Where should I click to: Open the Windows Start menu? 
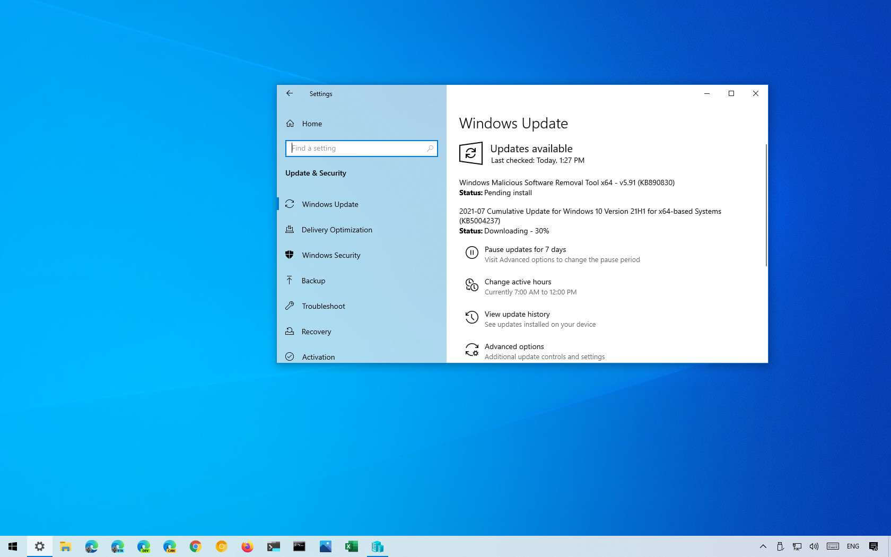[x=13, y=546]
